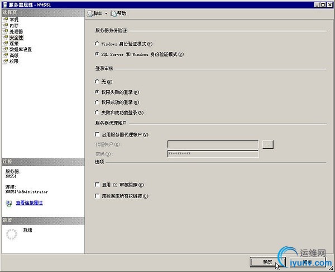The height and width of the screenshot is (272, 335).
Task: Go to the 常规 page
Action: point(14,20)
